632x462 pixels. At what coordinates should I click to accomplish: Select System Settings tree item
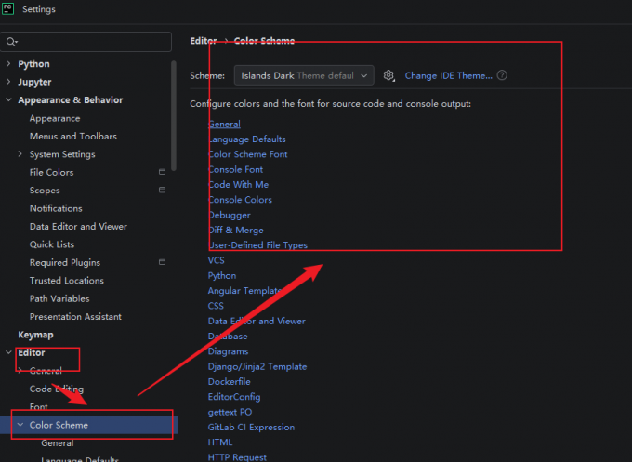click(x=62, y=154)
